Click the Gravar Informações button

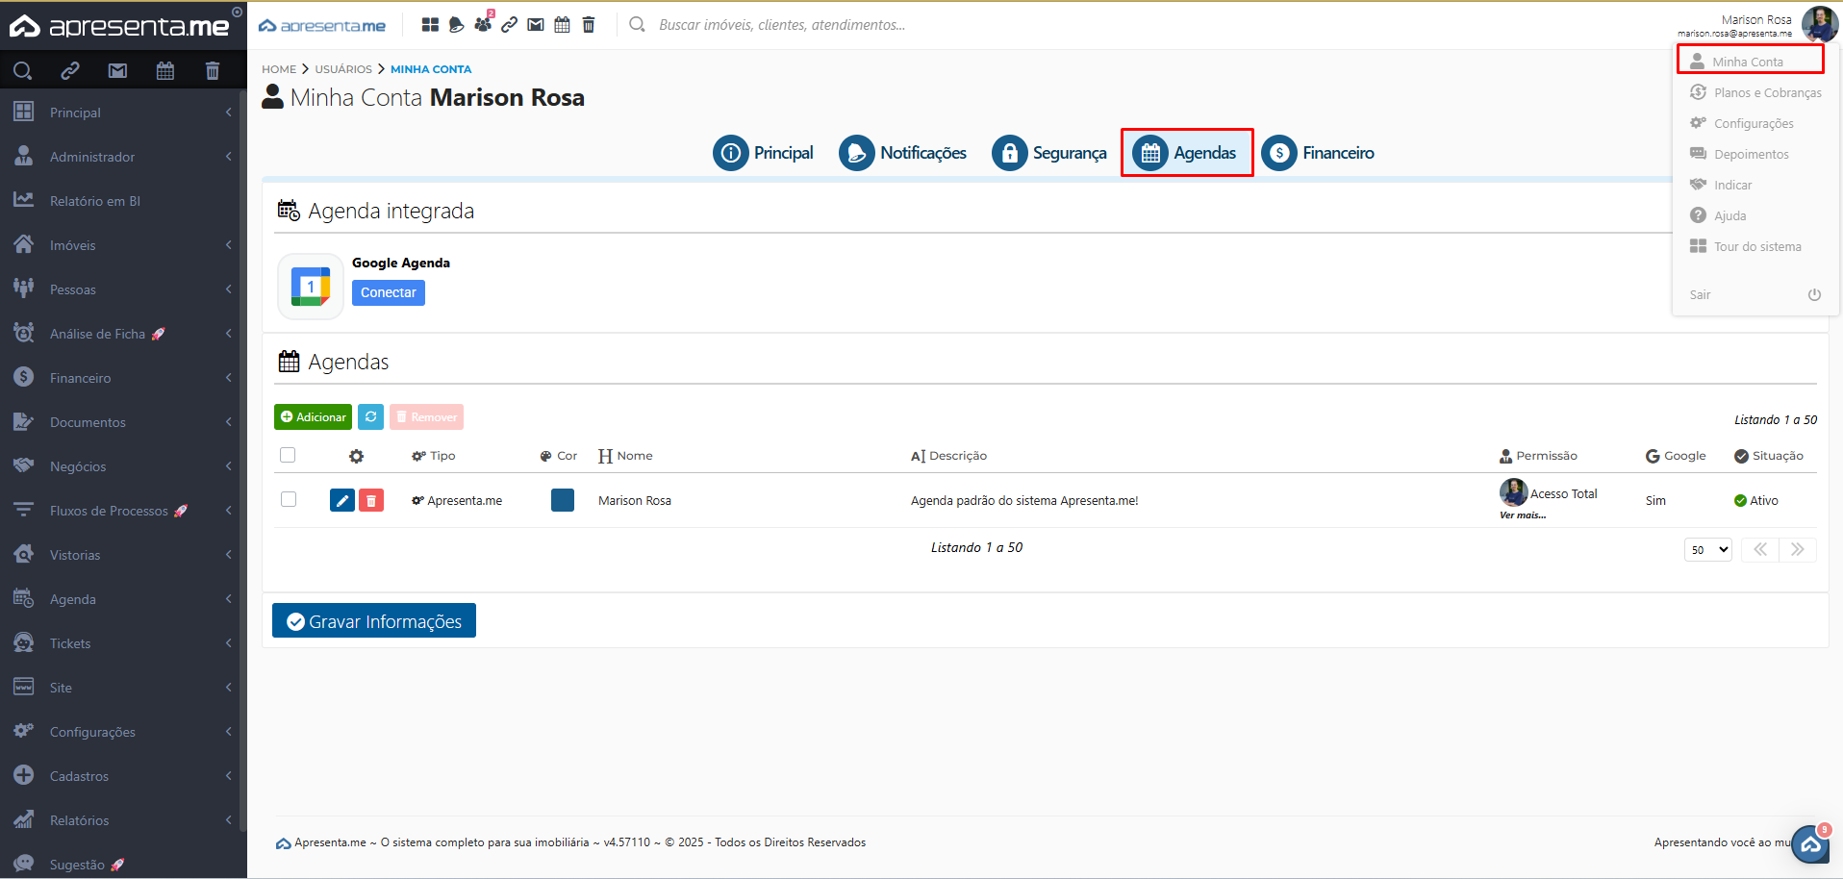pos(374,621)
